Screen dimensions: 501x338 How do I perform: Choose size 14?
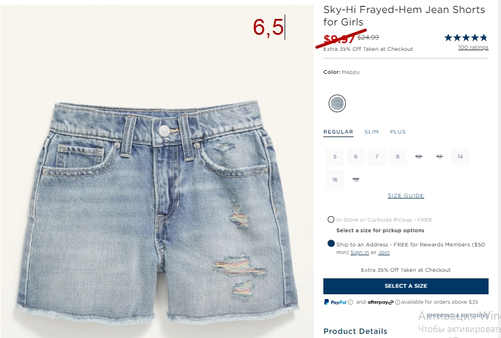(x=460, y=157)
